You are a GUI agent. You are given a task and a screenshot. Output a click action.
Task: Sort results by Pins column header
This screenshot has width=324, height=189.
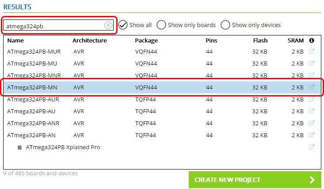(x=211, y=41)
